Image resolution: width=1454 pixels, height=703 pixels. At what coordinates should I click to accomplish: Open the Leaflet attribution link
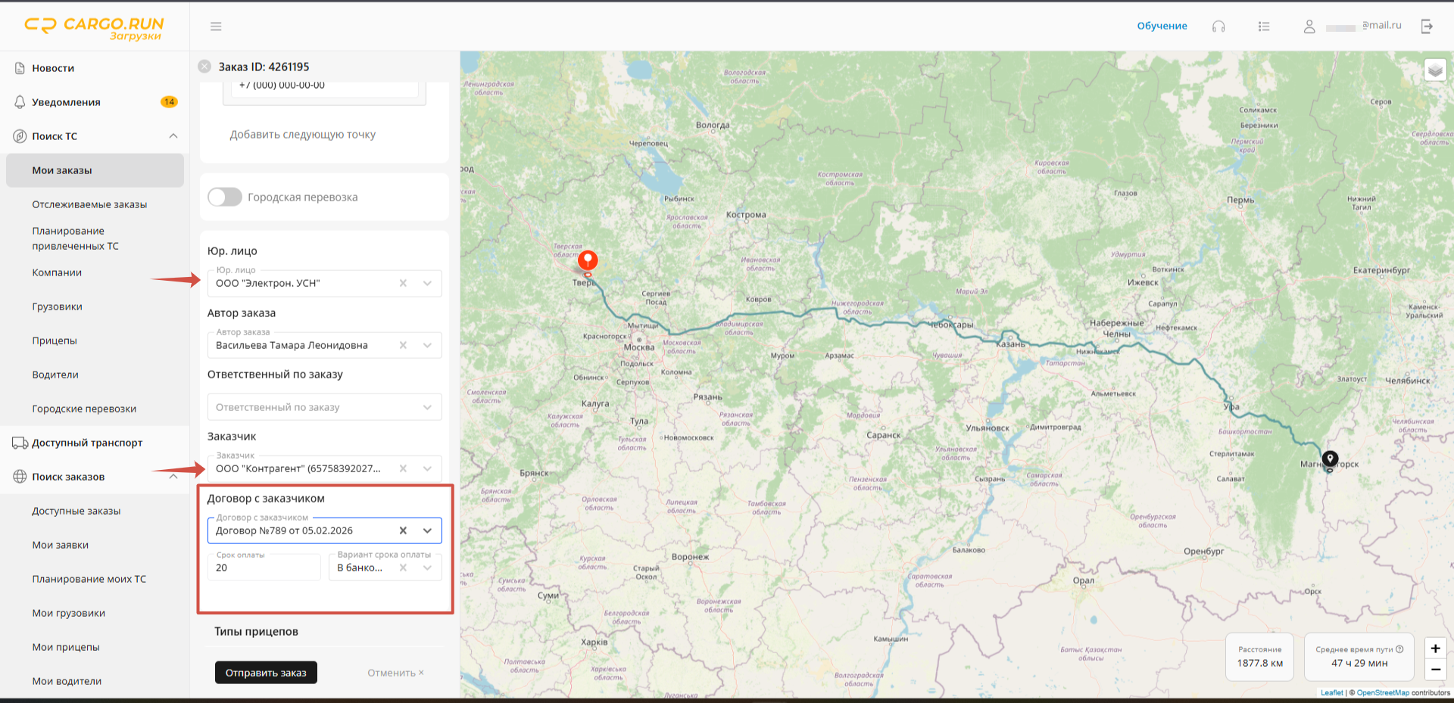[1332, 692]
